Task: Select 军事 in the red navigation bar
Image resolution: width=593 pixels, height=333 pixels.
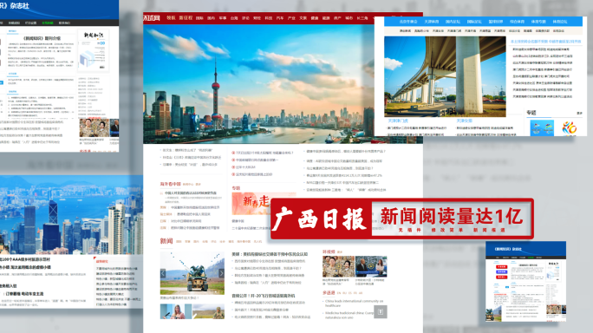Action: coord(222,18)
